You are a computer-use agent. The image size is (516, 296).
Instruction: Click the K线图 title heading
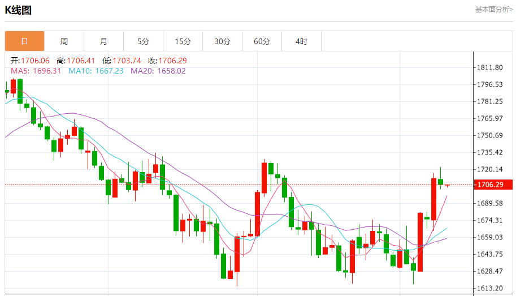coord(19,10)
